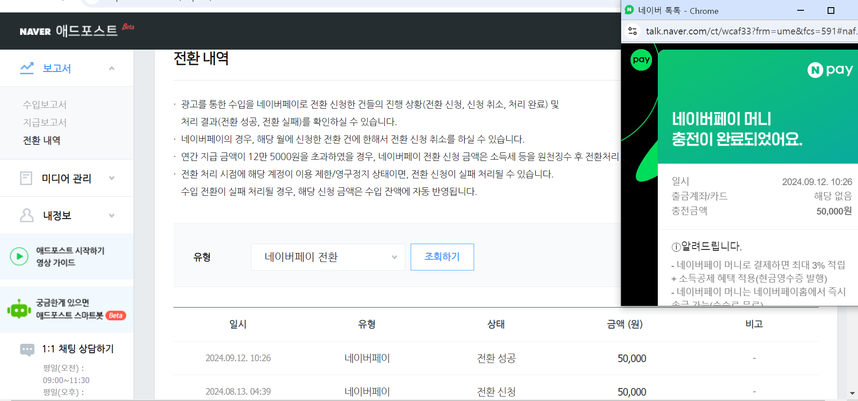Screen dimensions: 858x401
Task: Click the 내정보 person icon
Action: 27,215
